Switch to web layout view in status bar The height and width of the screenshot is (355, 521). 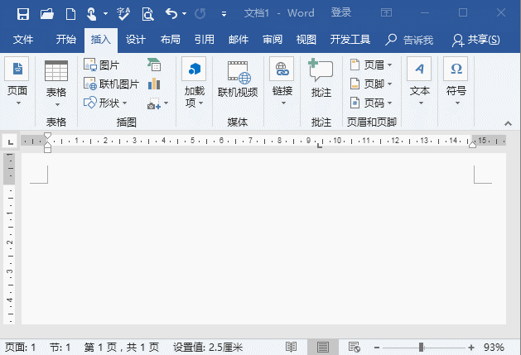(354, 348)
